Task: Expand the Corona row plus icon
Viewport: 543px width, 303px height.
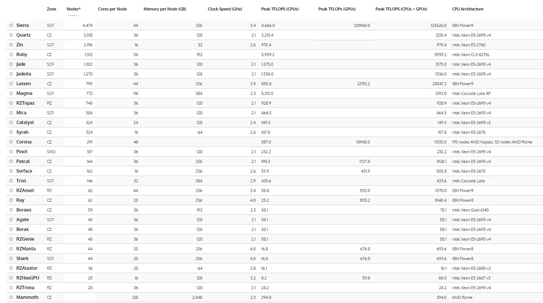Action: 11,142
